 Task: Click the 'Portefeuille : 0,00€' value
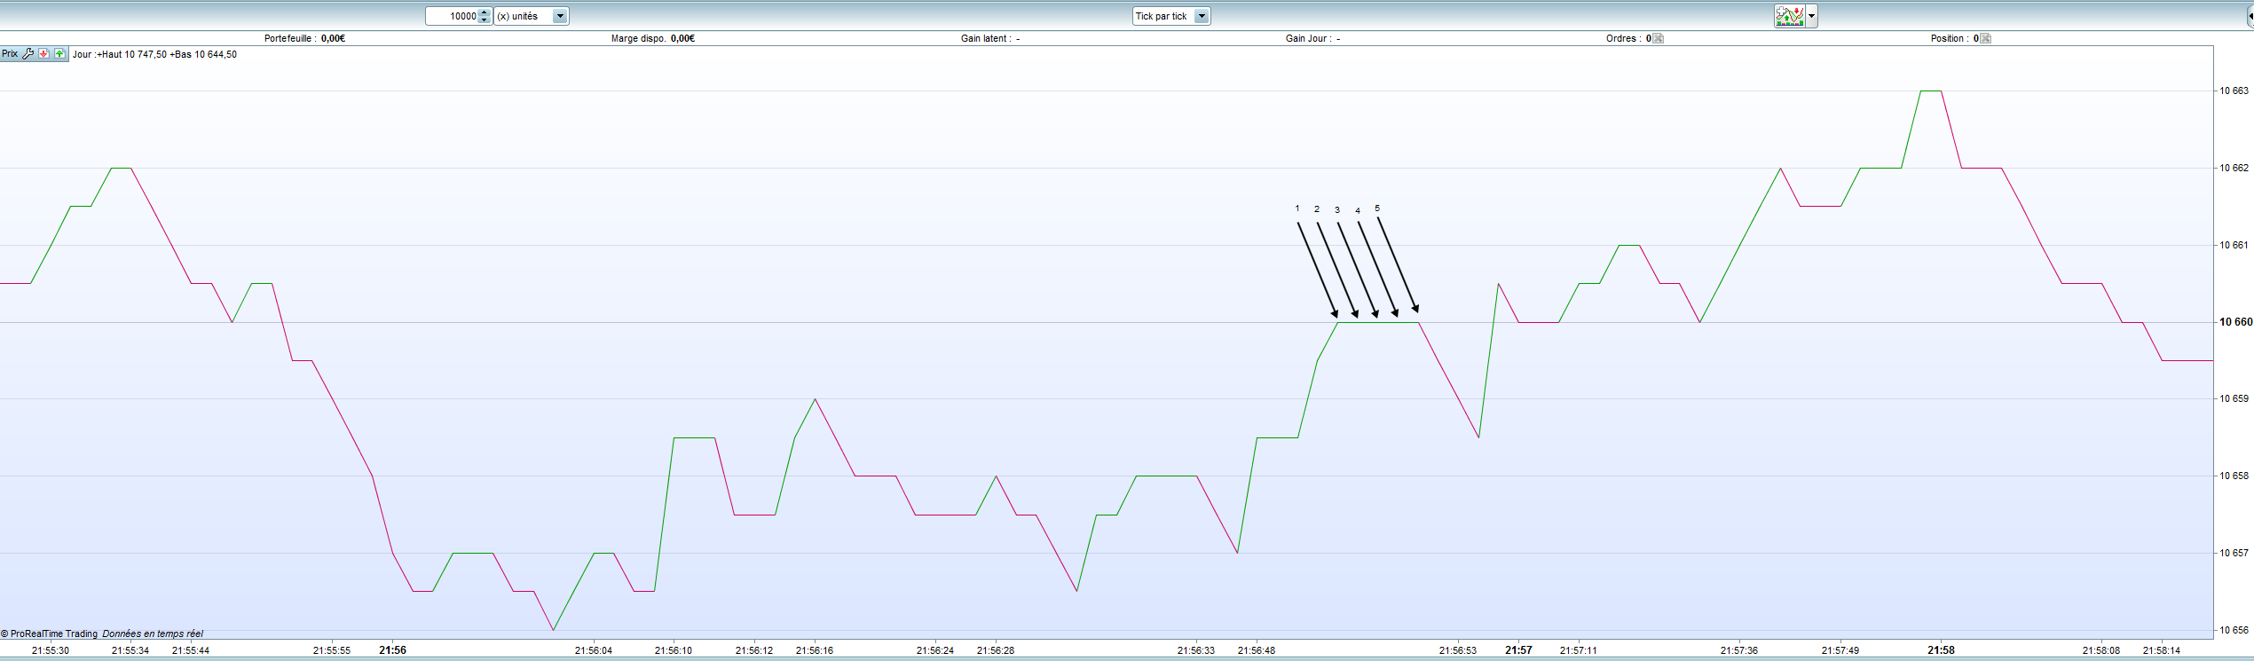pos(304,38)
